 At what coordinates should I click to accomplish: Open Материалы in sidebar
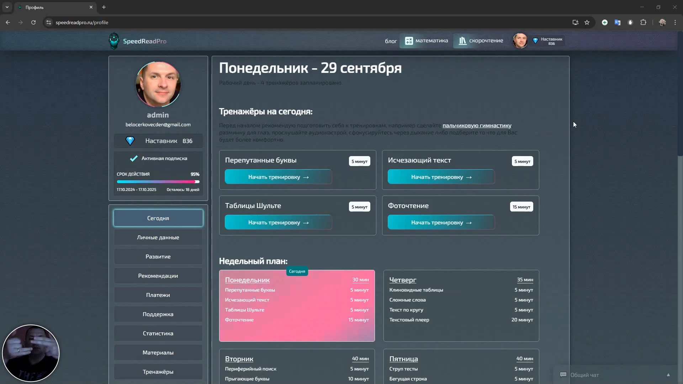point(158,352)
